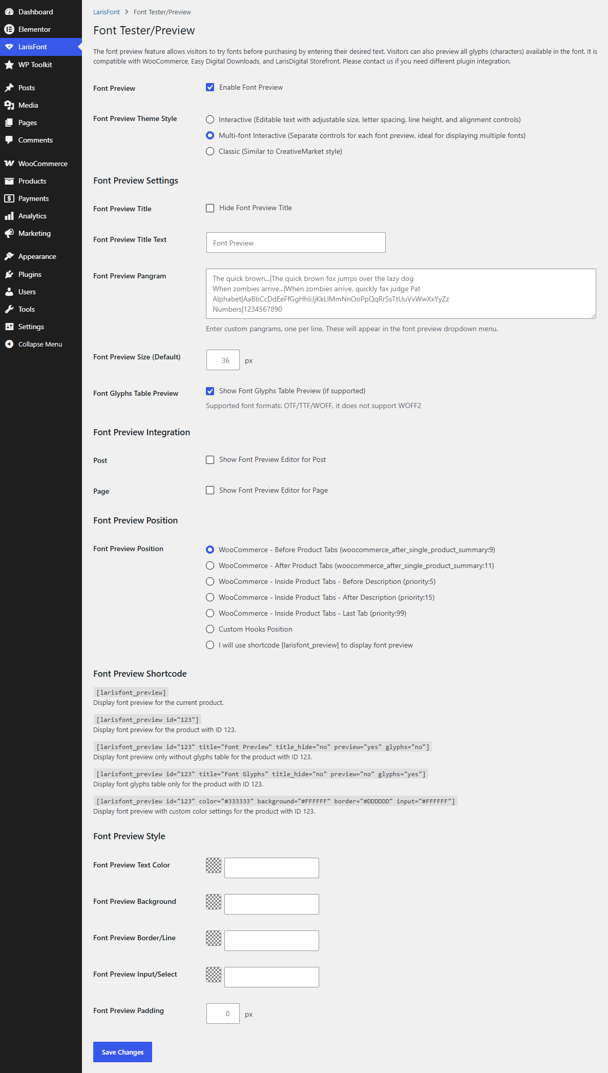Click the Comments bubble icon
608x1073 pixels.
point(9,140)
